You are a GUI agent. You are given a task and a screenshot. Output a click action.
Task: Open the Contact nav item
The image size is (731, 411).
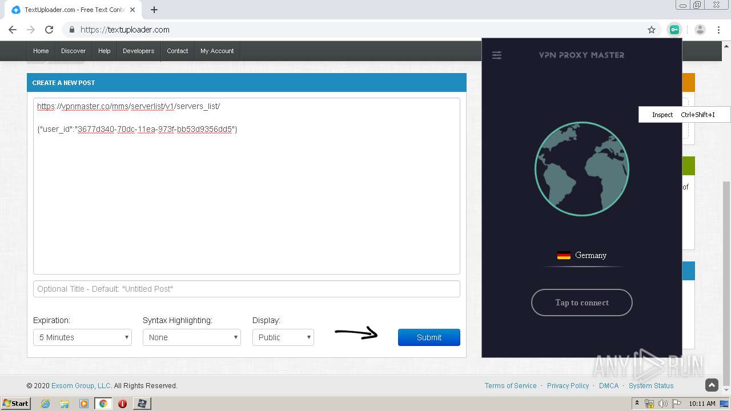(x=177, y=51)
